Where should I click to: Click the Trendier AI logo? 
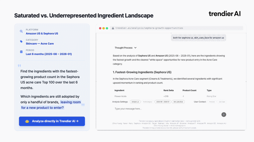(x=224, y=14)
